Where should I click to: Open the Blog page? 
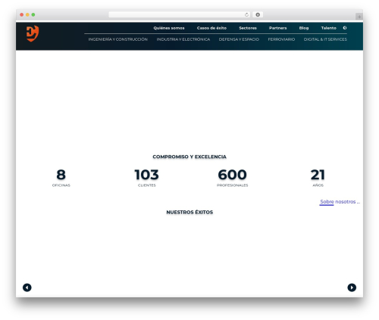point(304,28)
